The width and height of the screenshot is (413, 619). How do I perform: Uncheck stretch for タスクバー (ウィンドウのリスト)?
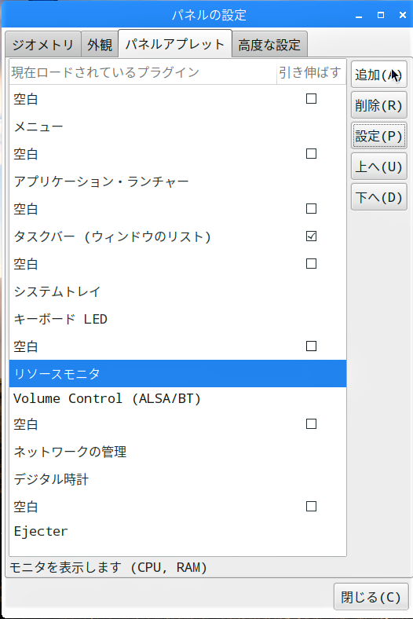311,236
